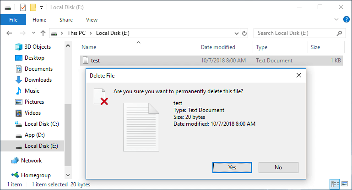The image size is (352, 190).
Task: Expand the ribbon with the chevron
Action: point(336,19)
